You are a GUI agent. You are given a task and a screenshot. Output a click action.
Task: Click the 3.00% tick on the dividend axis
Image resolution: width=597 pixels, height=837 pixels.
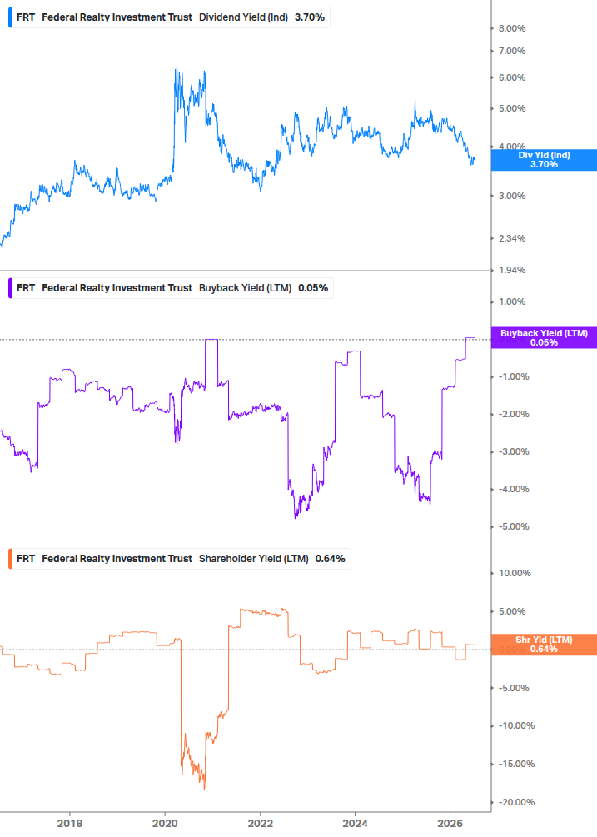[512, 196]
